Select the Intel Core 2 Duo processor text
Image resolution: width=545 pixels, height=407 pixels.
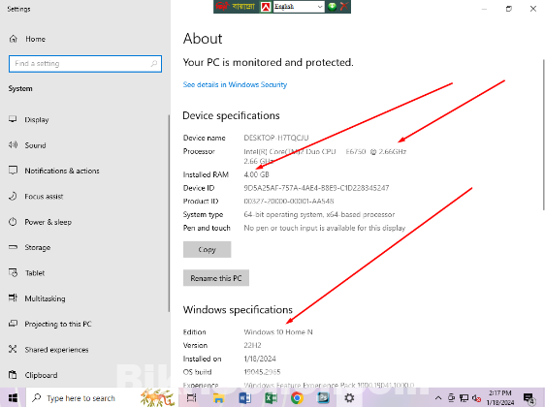point(325,156)
